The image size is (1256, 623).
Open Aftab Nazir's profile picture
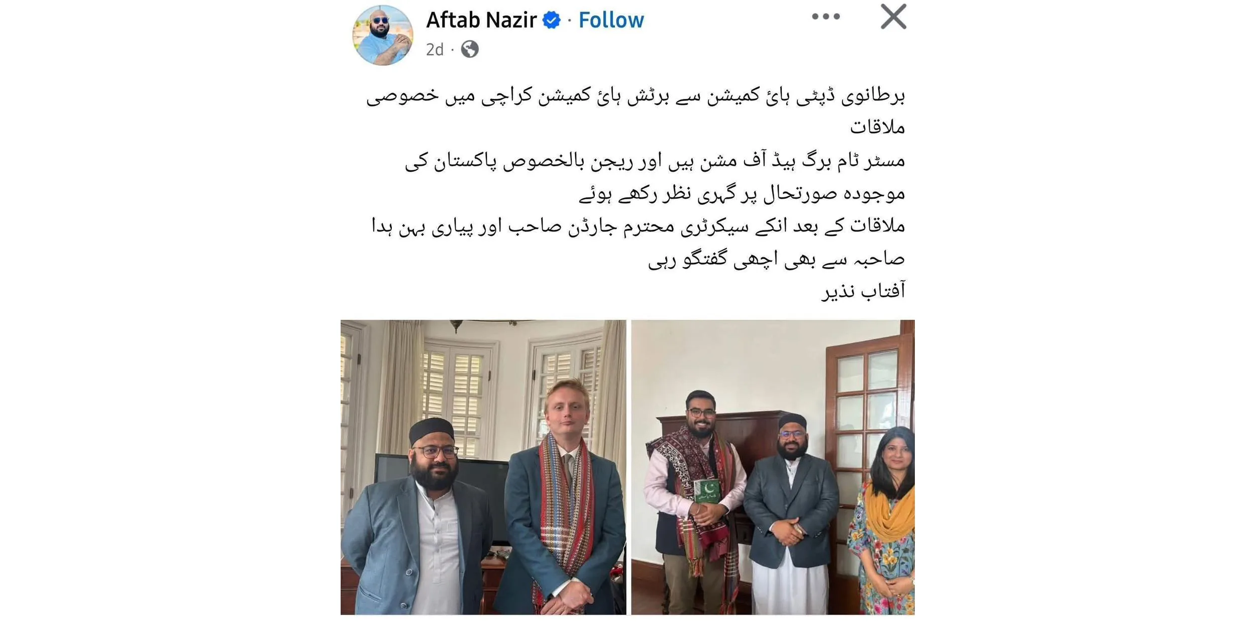pyautogui.click(x=383, y=35)
